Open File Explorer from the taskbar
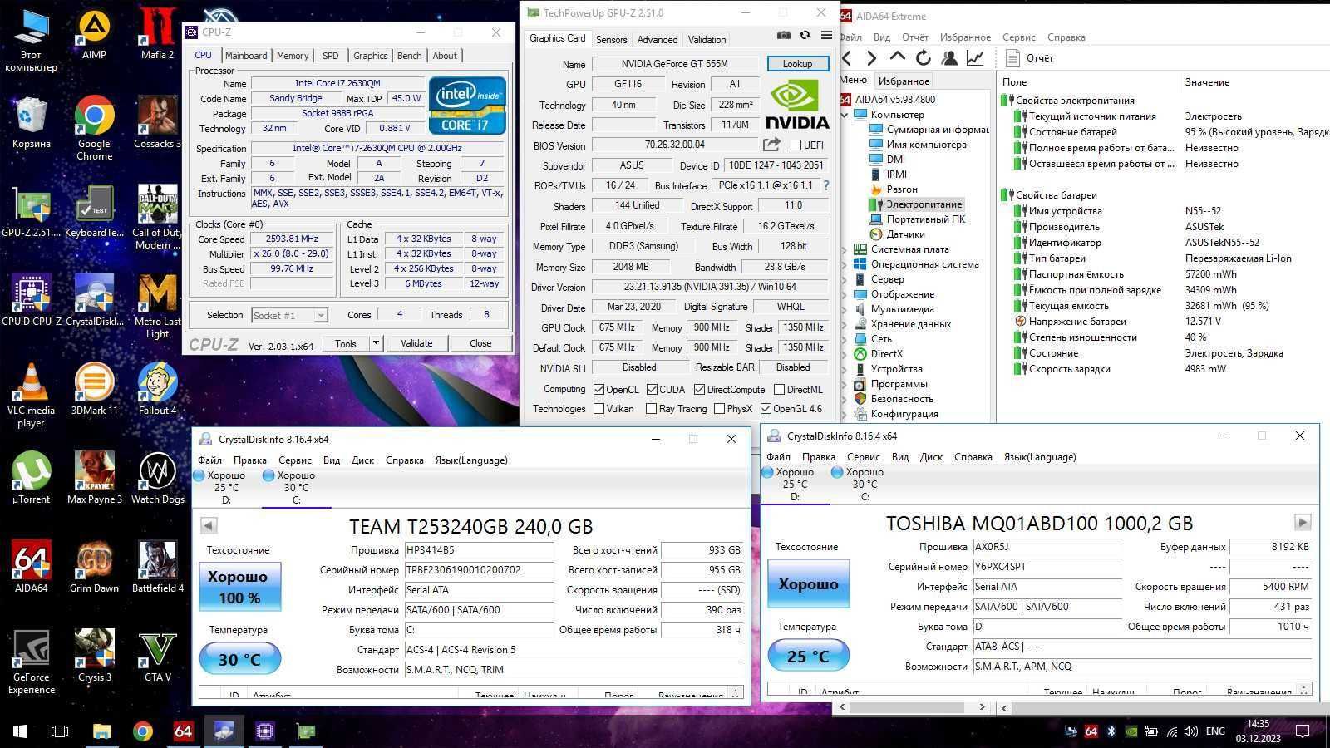Image resolution: width=1330 pixels, height=748 pixels. (x=101, y=731)
